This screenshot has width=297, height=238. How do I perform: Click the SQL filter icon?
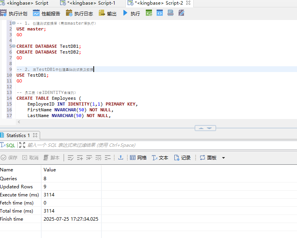(8, 145)
